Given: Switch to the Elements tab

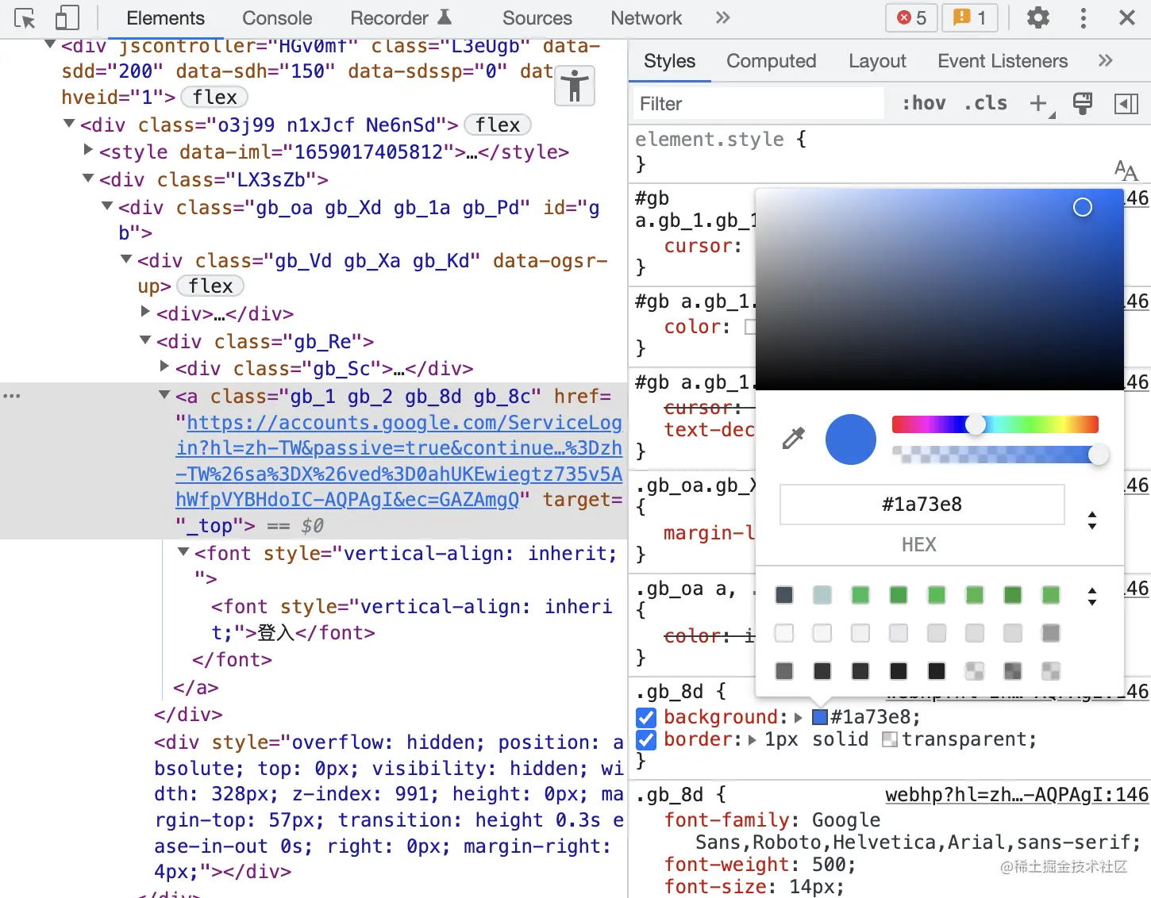Looking at the screenshot, I should point(165,17).
